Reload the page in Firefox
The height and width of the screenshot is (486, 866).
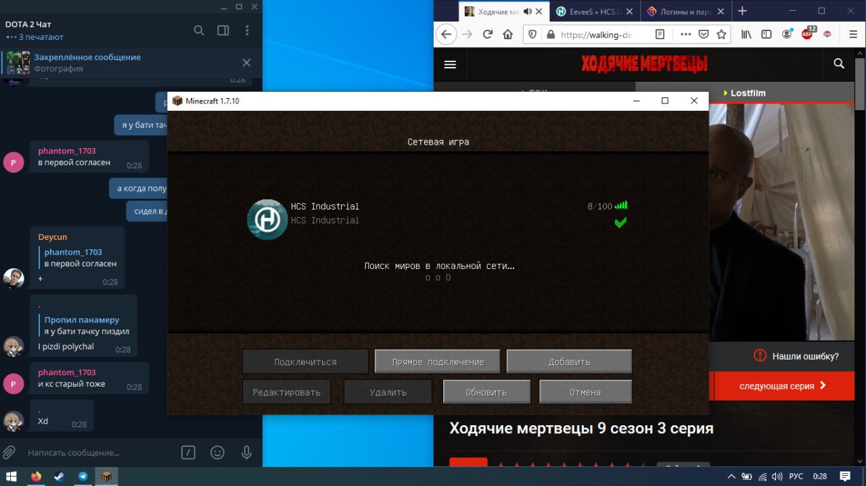[x=487, y=34]
